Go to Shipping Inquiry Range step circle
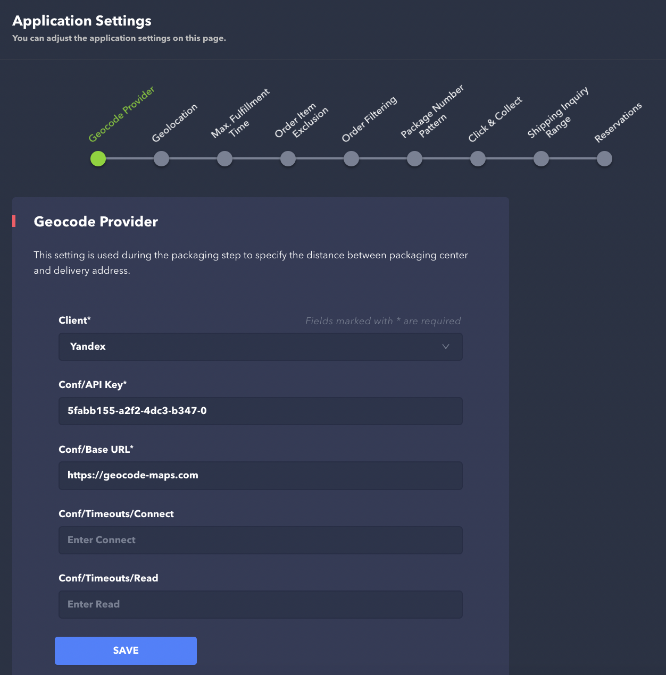 tap(541, 158)
